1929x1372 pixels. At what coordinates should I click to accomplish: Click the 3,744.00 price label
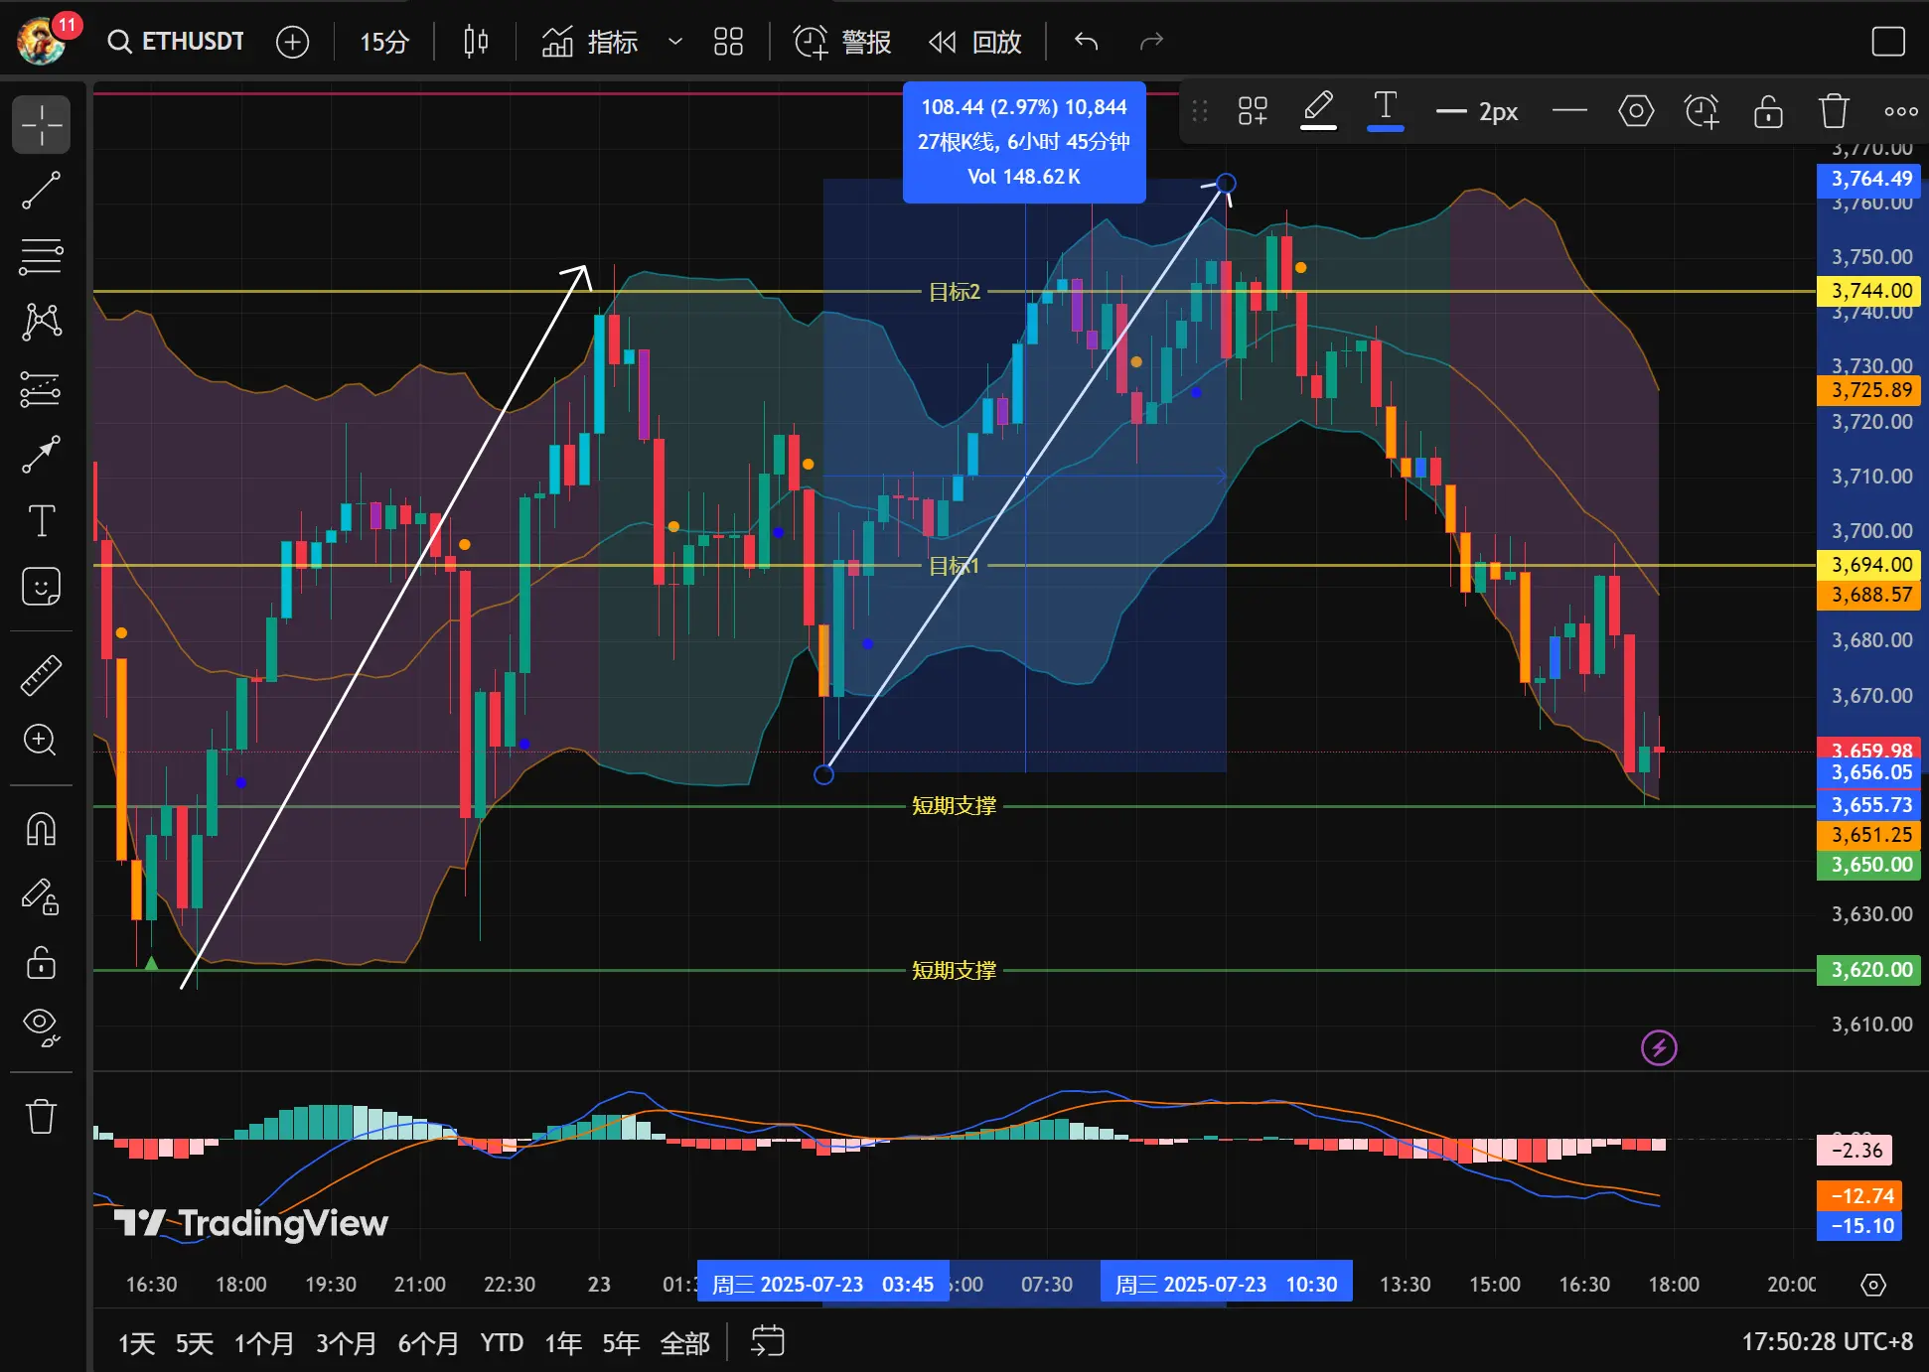click(1868, 291)
